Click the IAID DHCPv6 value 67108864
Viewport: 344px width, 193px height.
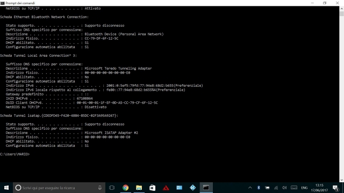pyautogui.click(x=85, y=99)
